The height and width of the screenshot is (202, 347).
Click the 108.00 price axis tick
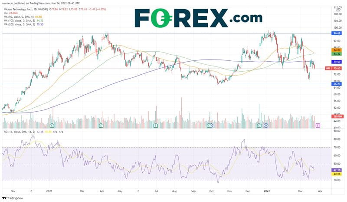click(338, 14)
